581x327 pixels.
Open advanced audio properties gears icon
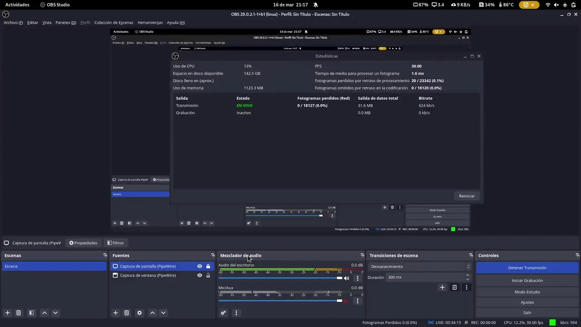point(223,312)
